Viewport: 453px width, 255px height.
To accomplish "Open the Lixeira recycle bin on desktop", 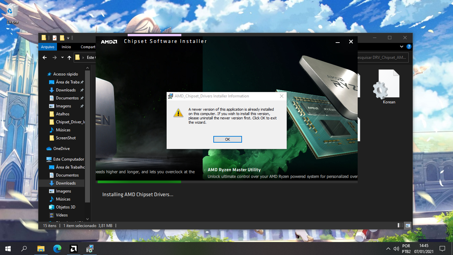I will 12,14.
